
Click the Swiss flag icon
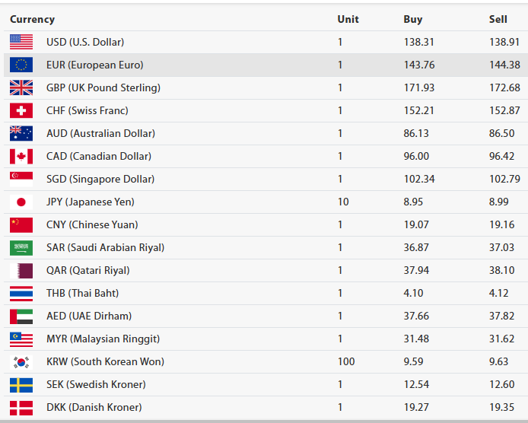tap(21, 110)
